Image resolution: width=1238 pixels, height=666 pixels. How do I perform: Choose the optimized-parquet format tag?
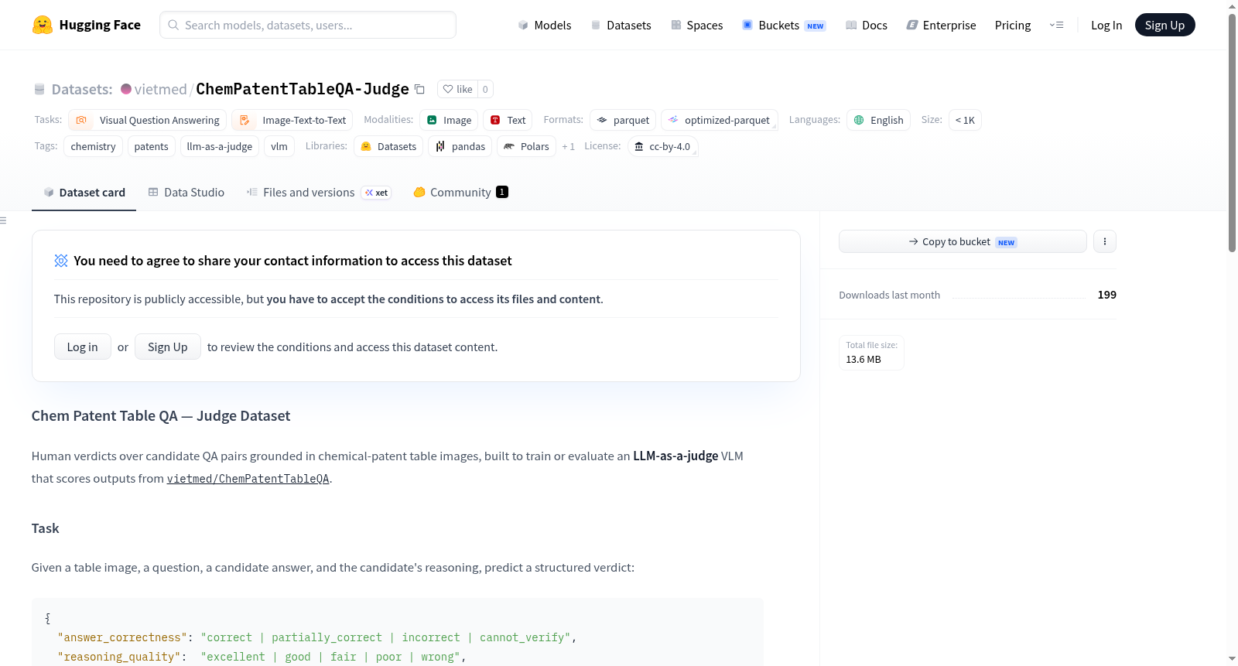tap(719, 120)
